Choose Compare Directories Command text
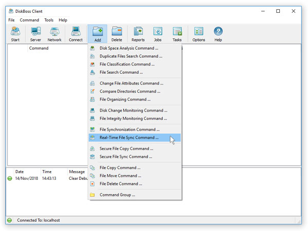This screenshot has height=231, width=308. 130,91
